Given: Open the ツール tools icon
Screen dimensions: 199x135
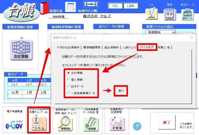Looking at the screenshot, I should click(39, 123).
